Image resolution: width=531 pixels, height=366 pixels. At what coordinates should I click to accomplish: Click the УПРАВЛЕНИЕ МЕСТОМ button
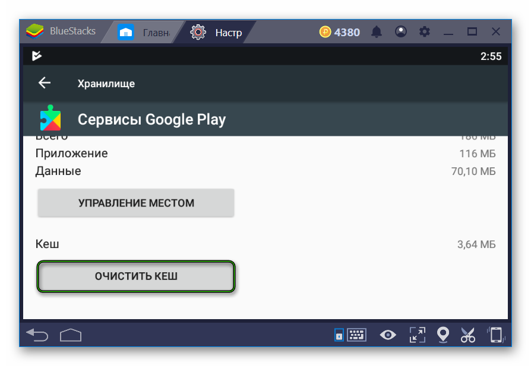coord(136,203)
